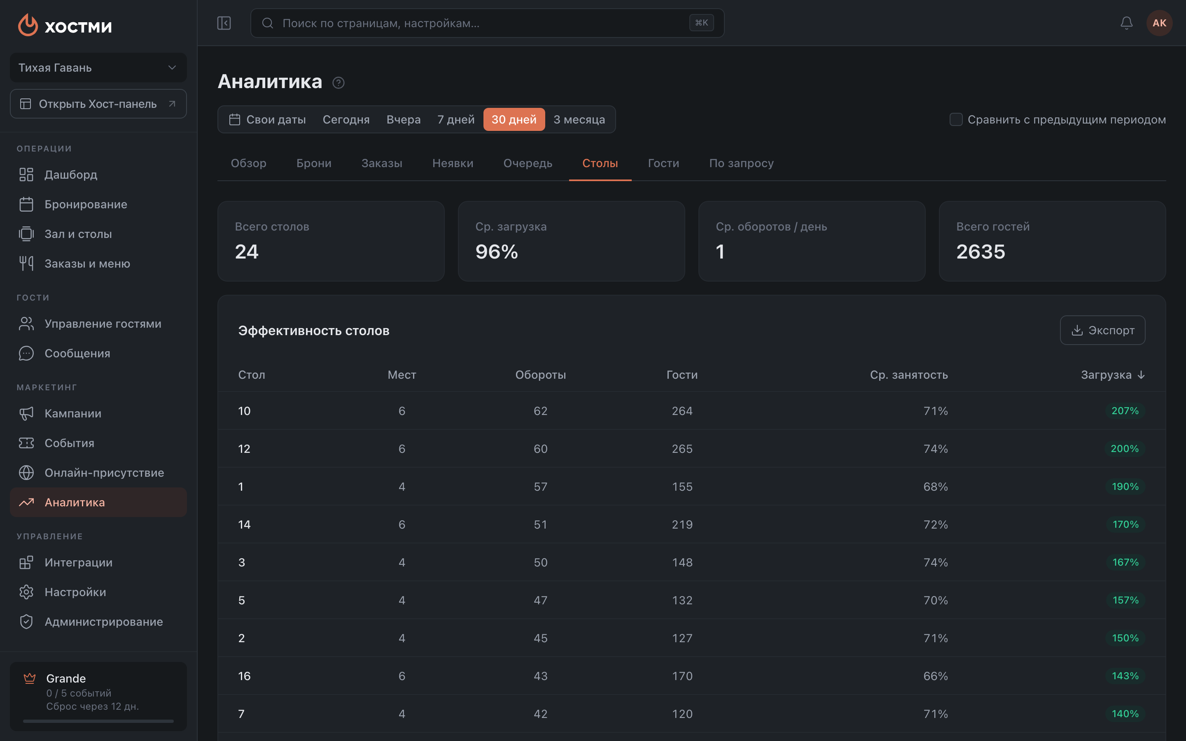Switch to the Гости tab
Viewport: 1186px width, 741px height.
[x=663, y=163]
